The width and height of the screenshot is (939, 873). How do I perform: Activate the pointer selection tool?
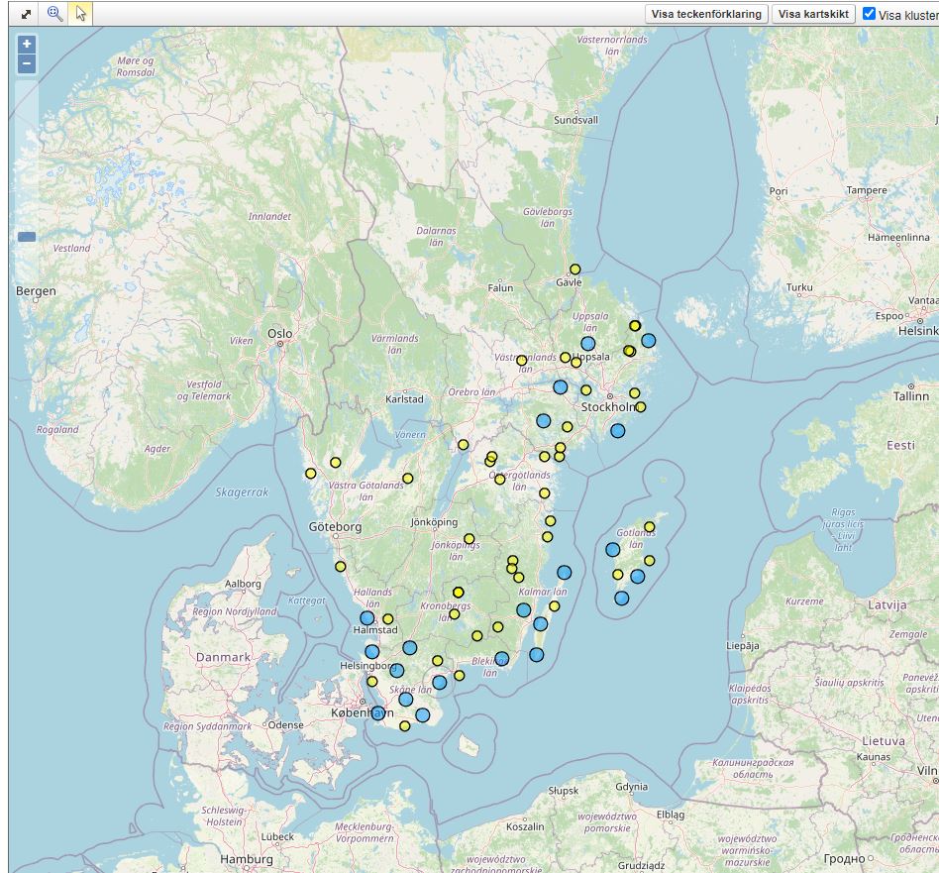(81, 14)
